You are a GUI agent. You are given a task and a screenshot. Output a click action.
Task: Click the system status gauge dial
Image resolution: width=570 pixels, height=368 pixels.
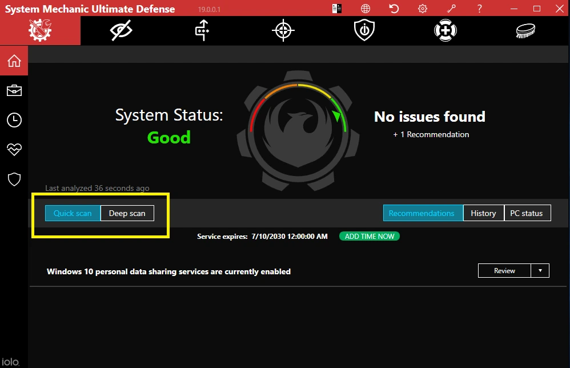coord(298,130)
